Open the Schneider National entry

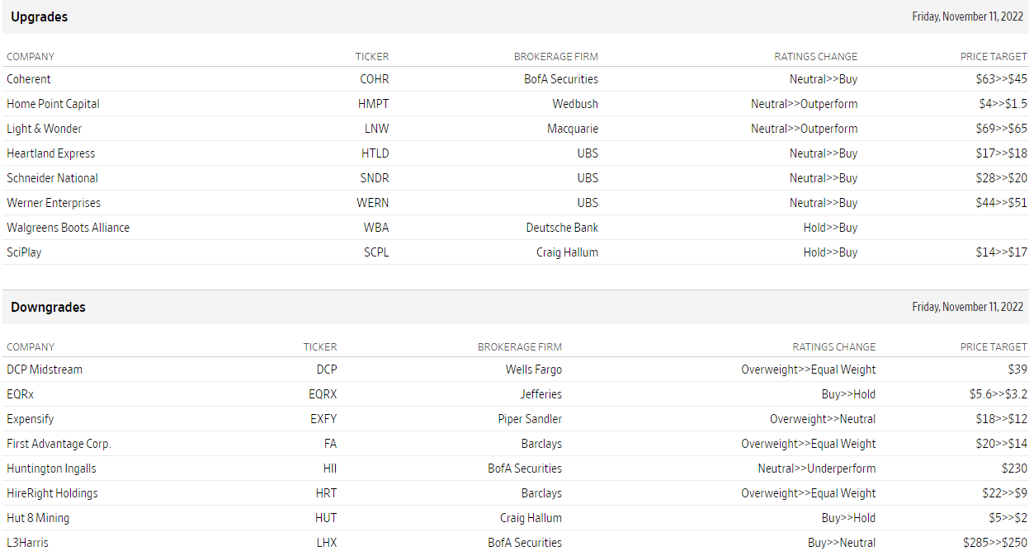[x=52, y=178]
